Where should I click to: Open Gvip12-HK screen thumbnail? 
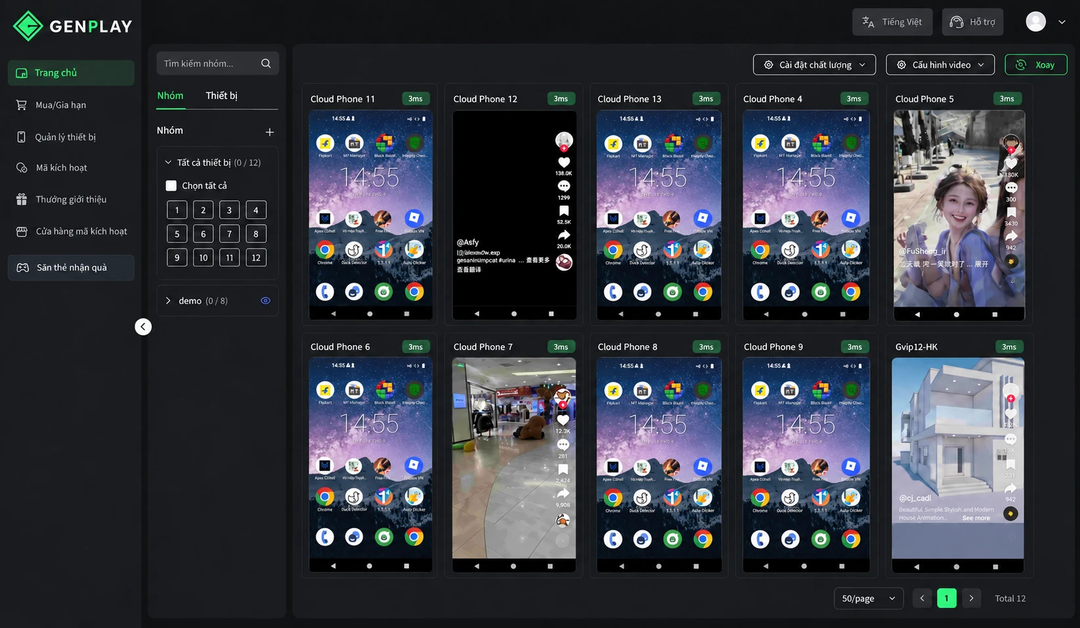tap(958, 466)
